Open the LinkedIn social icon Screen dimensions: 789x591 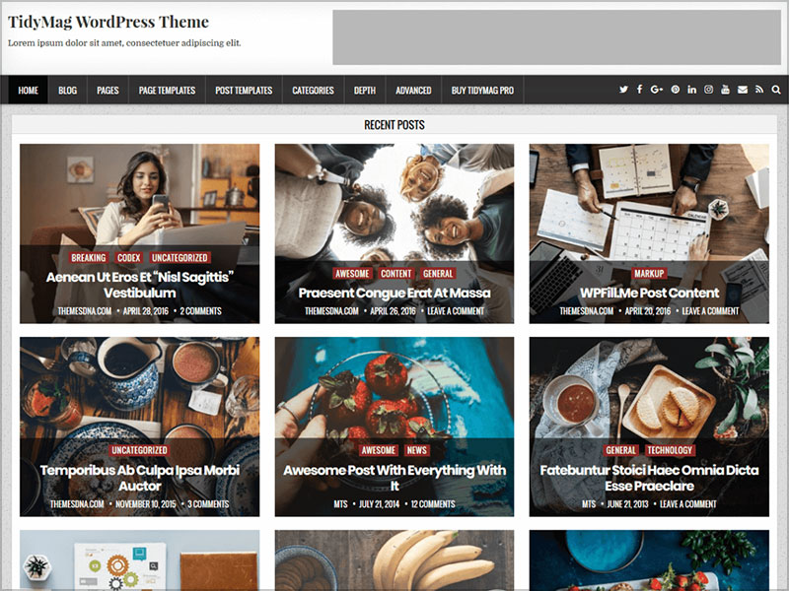point(692,90)
